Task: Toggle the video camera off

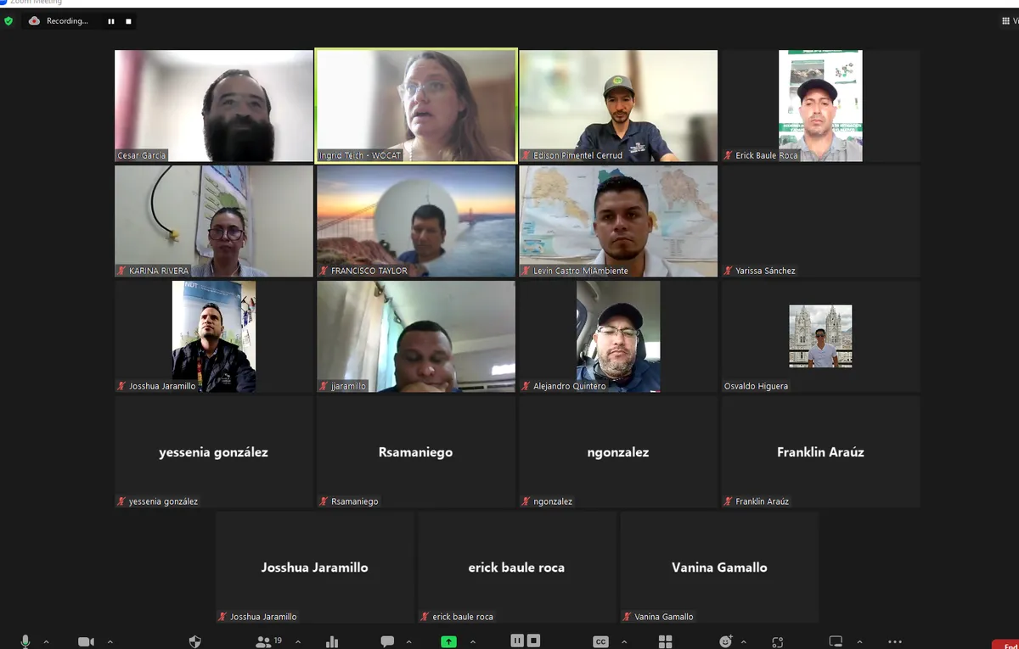Action: click(86, 641)
